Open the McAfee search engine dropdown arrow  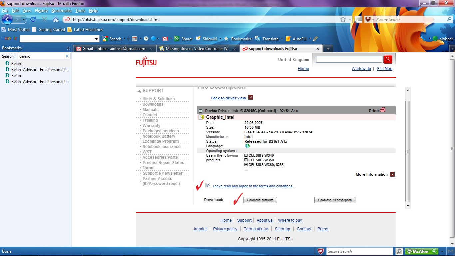click(x=373, y=19)
